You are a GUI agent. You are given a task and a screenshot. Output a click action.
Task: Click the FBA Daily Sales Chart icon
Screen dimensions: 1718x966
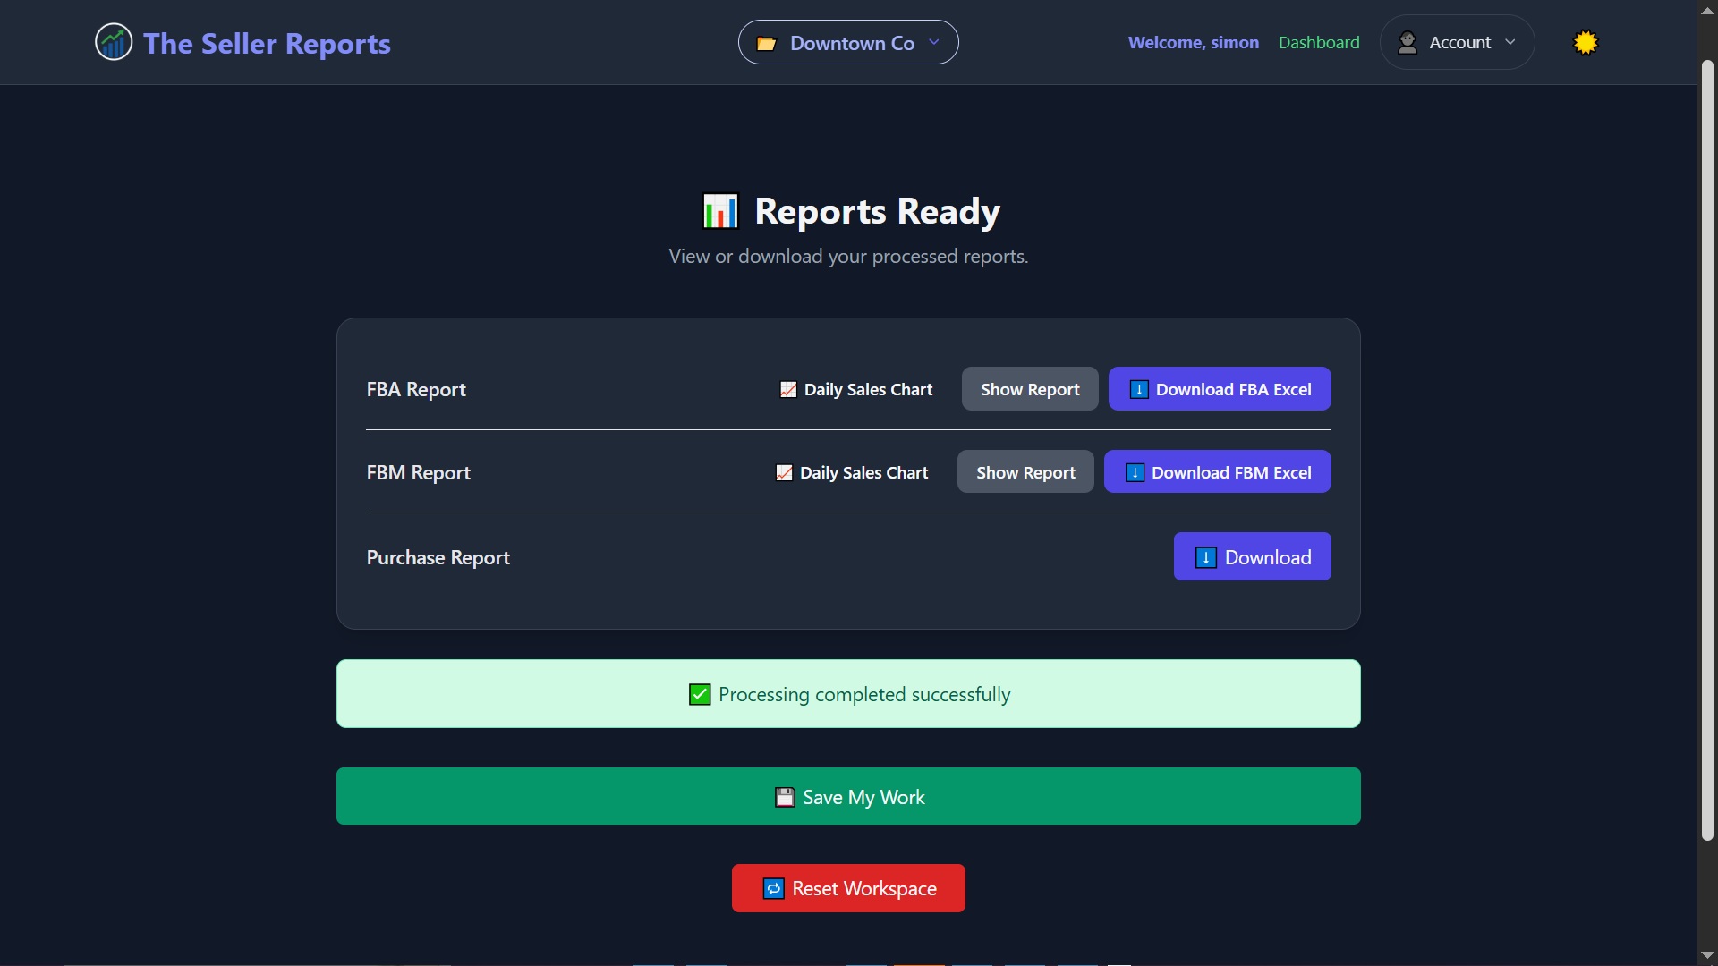coord(788,389)
